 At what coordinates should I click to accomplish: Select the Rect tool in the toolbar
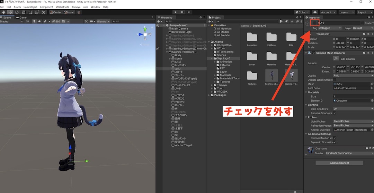pos(30,12)
